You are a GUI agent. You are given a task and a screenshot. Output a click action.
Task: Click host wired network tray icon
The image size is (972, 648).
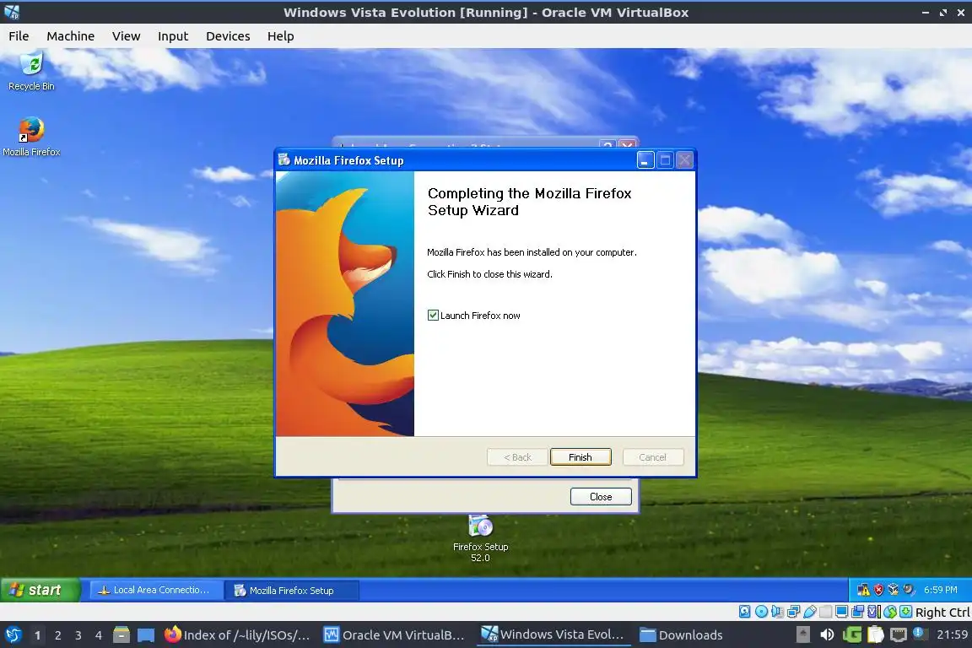[x=899, y=634]
